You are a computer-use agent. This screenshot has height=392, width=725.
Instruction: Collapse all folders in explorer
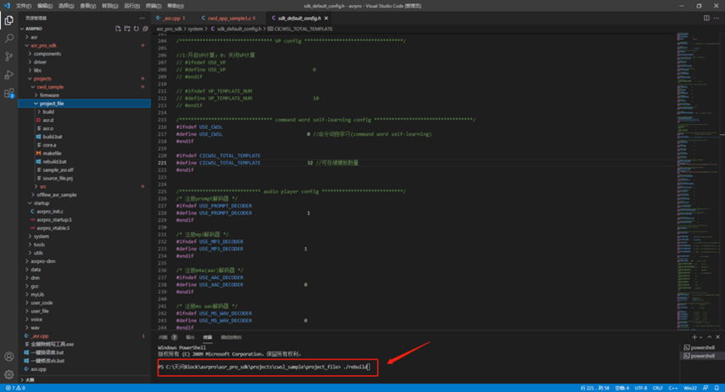click(146, 29)
